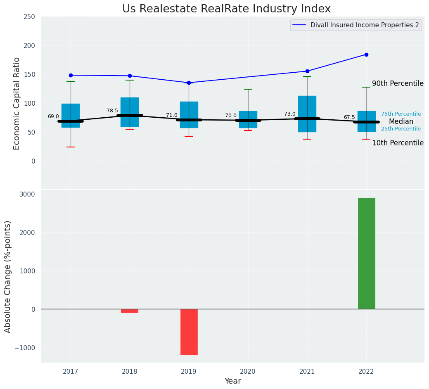Select the 75th Percentile label
The height and width of the screenshot is (389, 429).
tap(401, 114)
